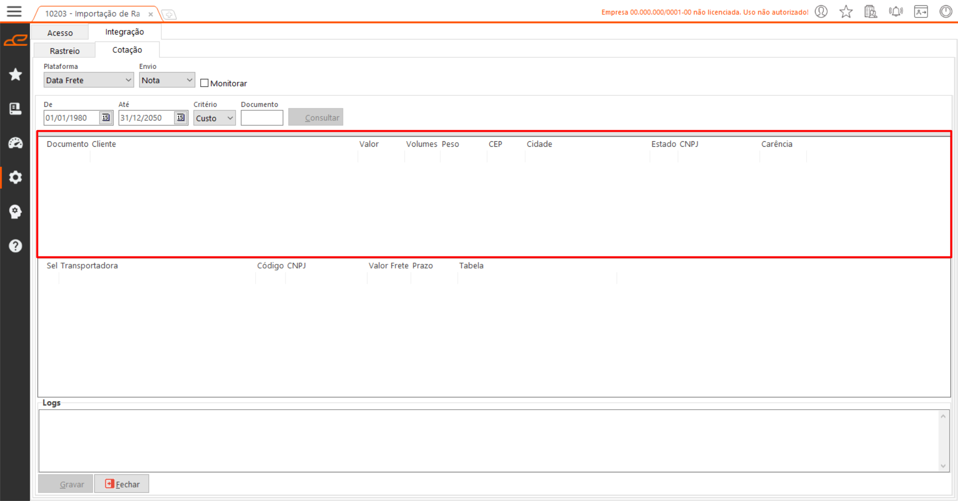Click the power icon at top right

(946, 11)
